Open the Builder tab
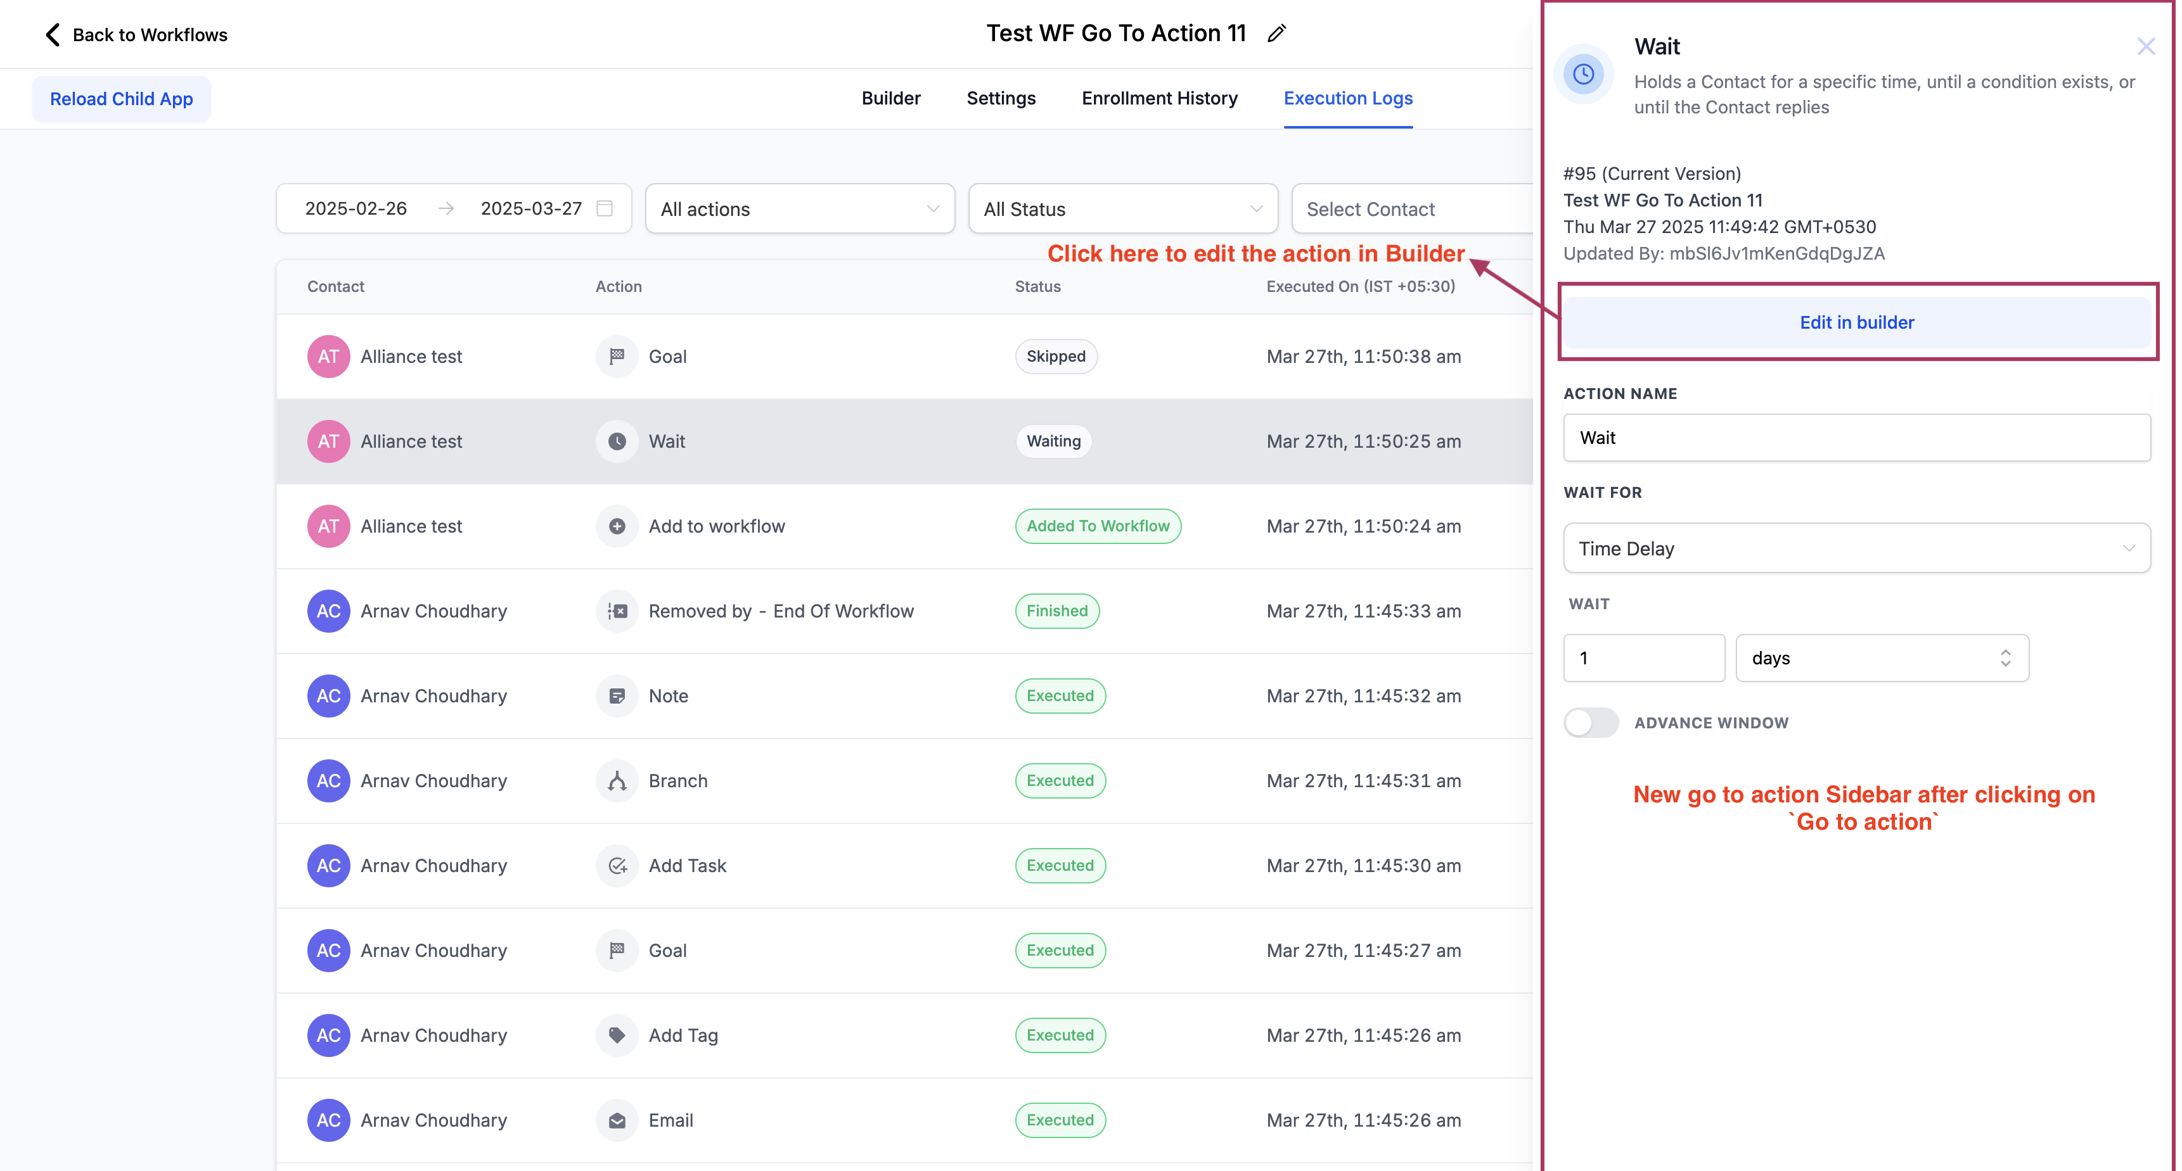The width and height of the screenshot is (2182, 1171). pyautogui.click(x=890, y=98)
